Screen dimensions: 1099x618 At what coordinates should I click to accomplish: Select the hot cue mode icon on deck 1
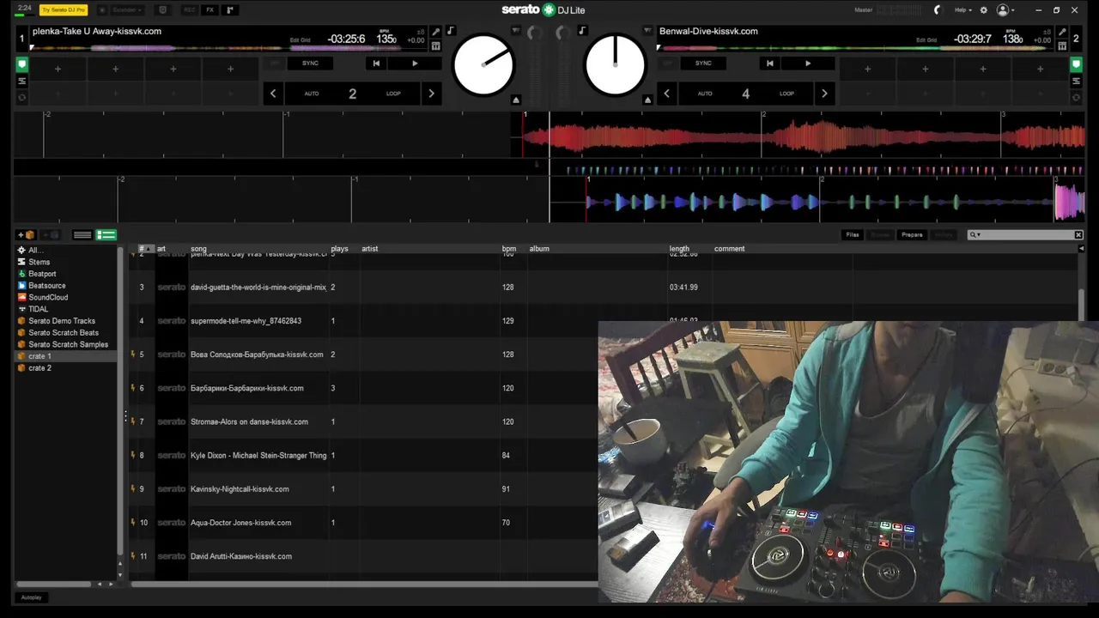(x=21, y=64)
